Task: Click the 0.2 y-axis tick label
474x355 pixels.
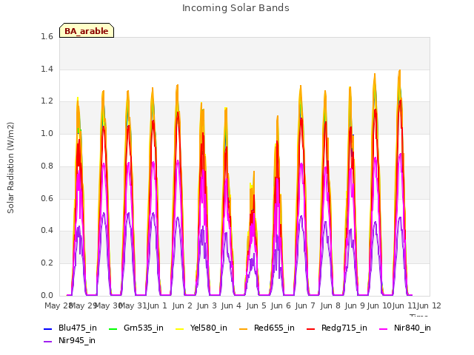Action: coord(47,263)
